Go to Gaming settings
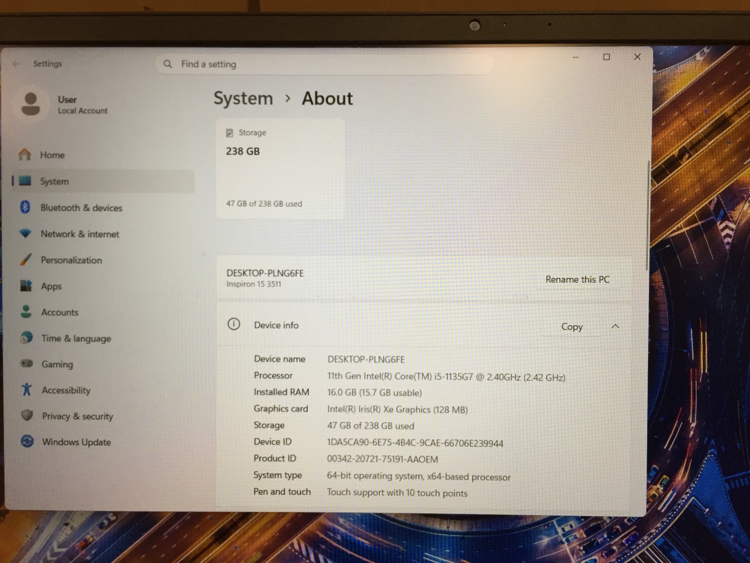750x563 pixels. click(103, 364)
